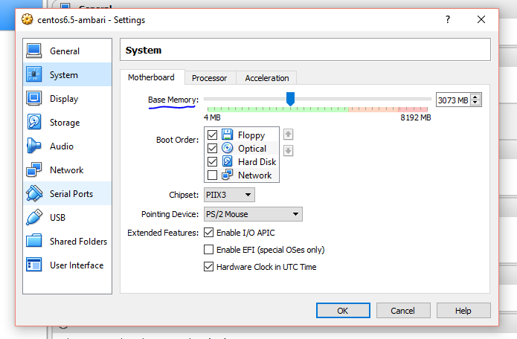Image resolution: width=517 pixels, height=339 pixels.
Task: Uncheck Hard Disk in Boot Order
Action: point(212,162)
